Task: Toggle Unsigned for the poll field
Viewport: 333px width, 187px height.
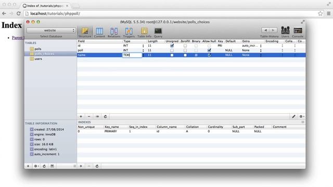Action: pos(172,50)
